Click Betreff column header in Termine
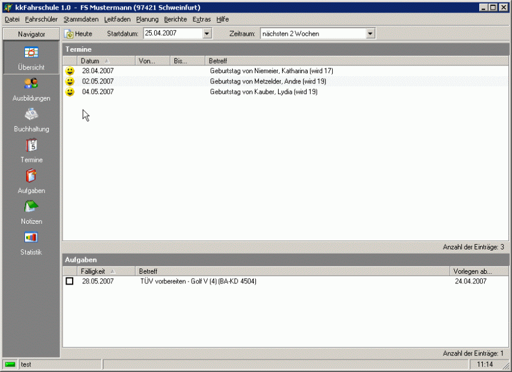Image resolution: width=512 pixels, height=372 pixels. point(357,61)
